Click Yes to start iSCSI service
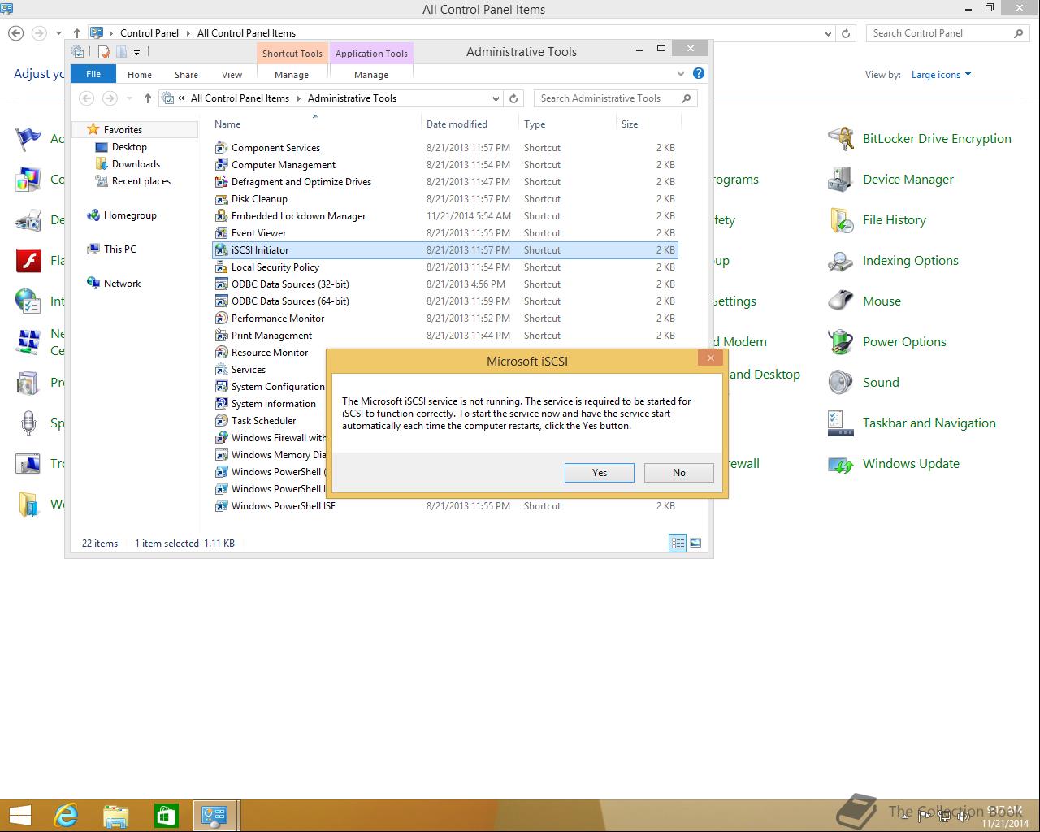Image resolution: width=1040 pixels, height=832 pixels. [x=600, y=473]
